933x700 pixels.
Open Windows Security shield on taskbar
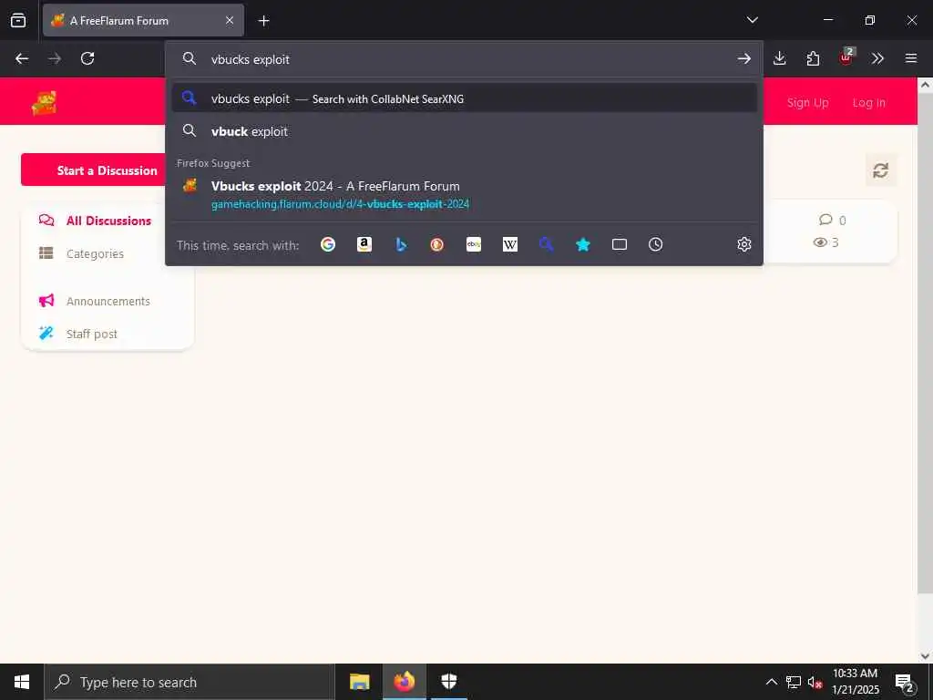click(448, 682)
